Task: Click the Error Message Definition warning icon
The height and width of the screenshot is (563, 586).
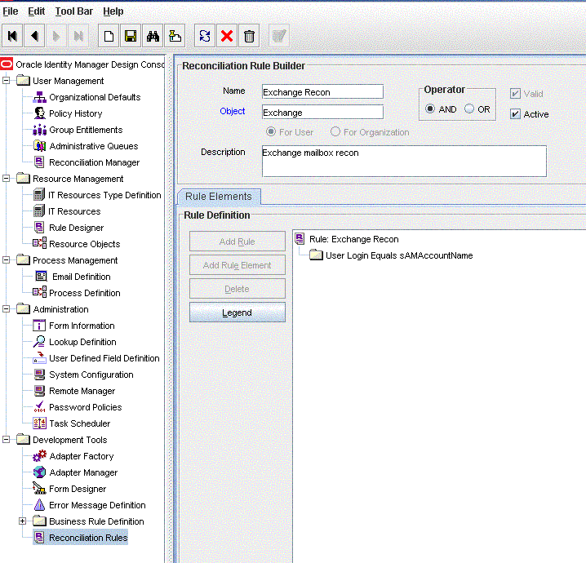Action: coord(40,505)
